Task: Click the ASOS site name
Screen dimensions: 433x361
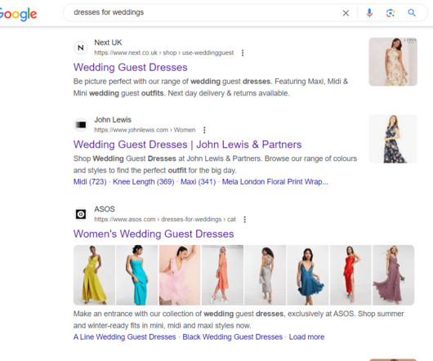Action: tap(105, 209)
